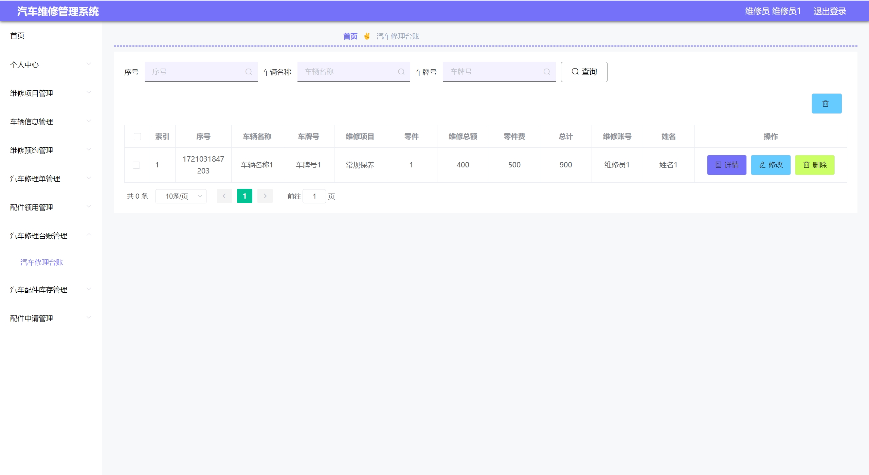
Task: Open 首页 in the sidebar
Action: pyautogui.click(x=17, y=36)
